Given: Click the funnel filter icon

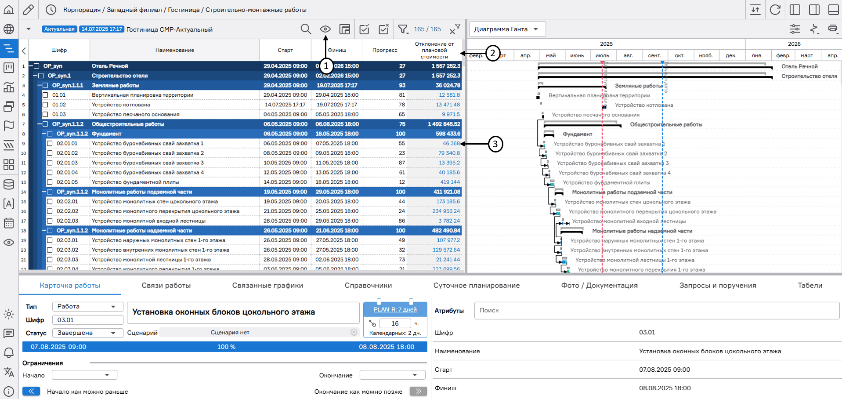Looking at the screenshot, I should [x=402, y=29].
